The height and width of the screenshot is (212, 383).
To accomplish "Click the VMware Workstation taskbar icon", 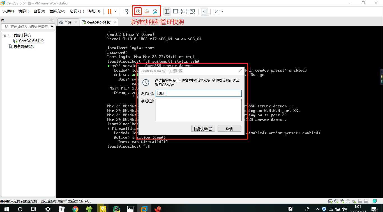I will pyautogui.click(x=144, y=209).
